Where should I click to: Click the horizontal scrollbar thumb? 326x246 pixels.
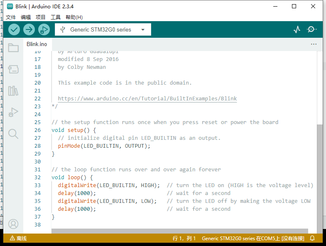[180, 231]
